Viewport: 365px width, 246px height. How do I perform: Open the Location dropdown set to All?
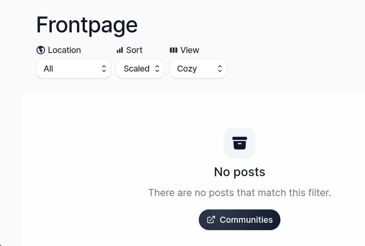(x=73, y=69)
